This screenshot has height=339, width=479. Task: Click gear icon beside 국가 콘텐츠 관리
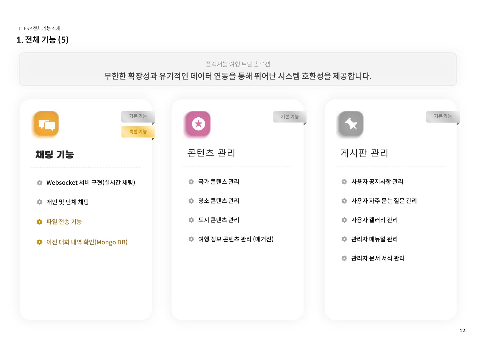(x=191, y=181)
